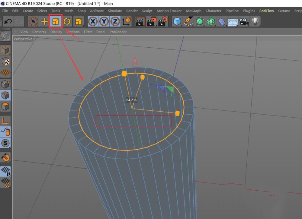Open the Sculpt menu
This screenshot has width=302, height=219.
tap(147, 11)
